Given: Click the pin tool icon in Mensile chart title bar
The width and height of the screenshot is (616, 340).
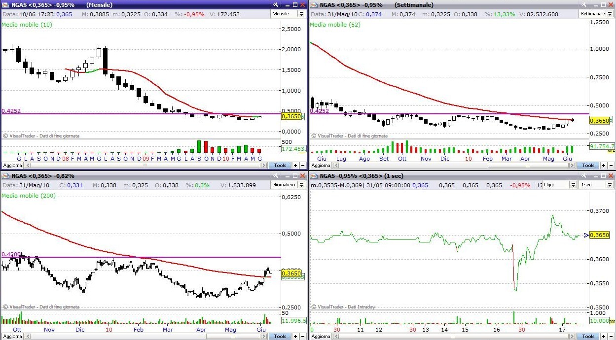Looking at the screenshot, I should (276, 4).
